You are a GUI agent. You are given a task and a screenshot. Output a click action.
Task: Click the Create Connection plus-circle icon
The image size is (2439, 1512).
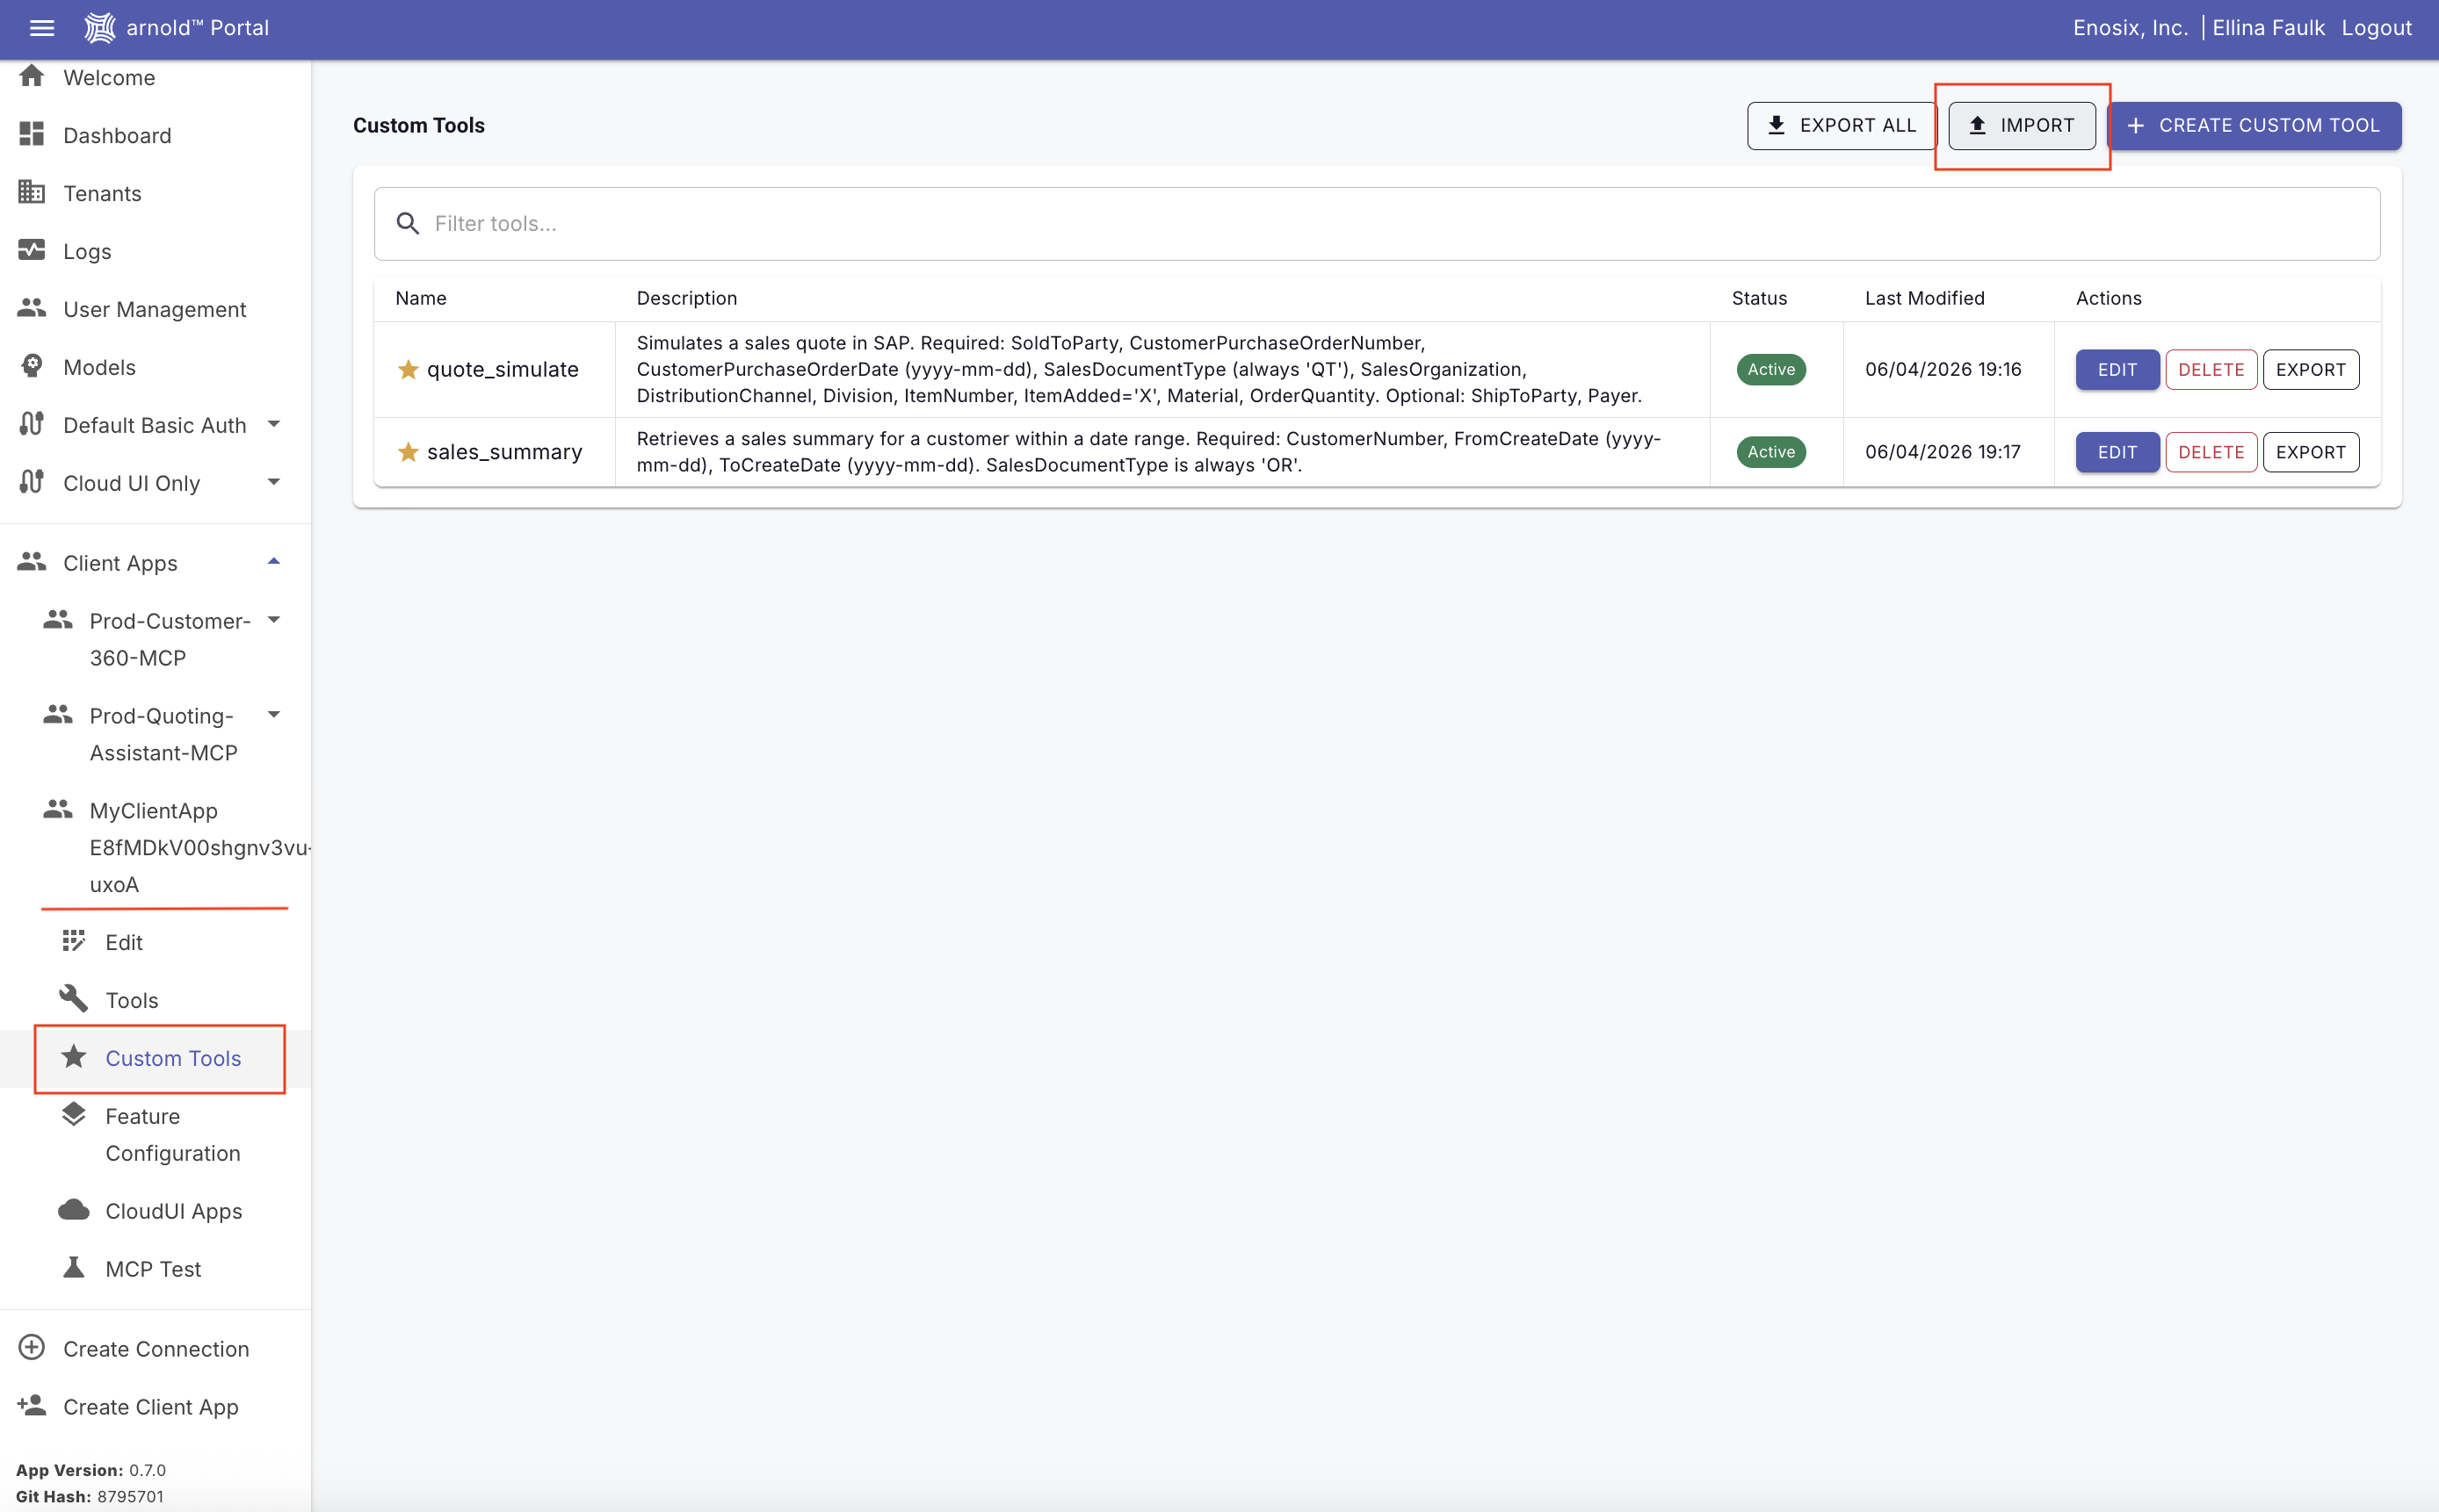pyautogui.click(x=32, y=1347)
